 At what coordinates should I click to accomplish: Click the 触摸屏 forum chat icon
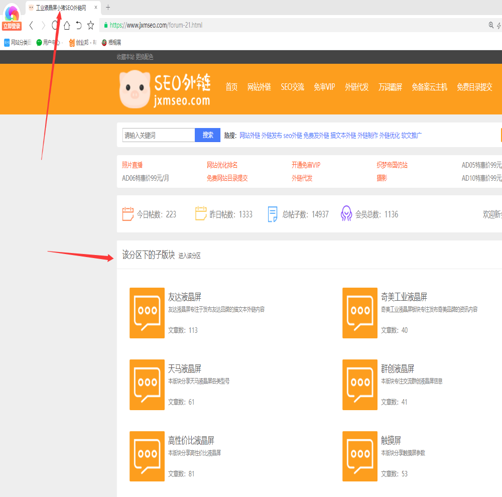(x=360, y=456)
